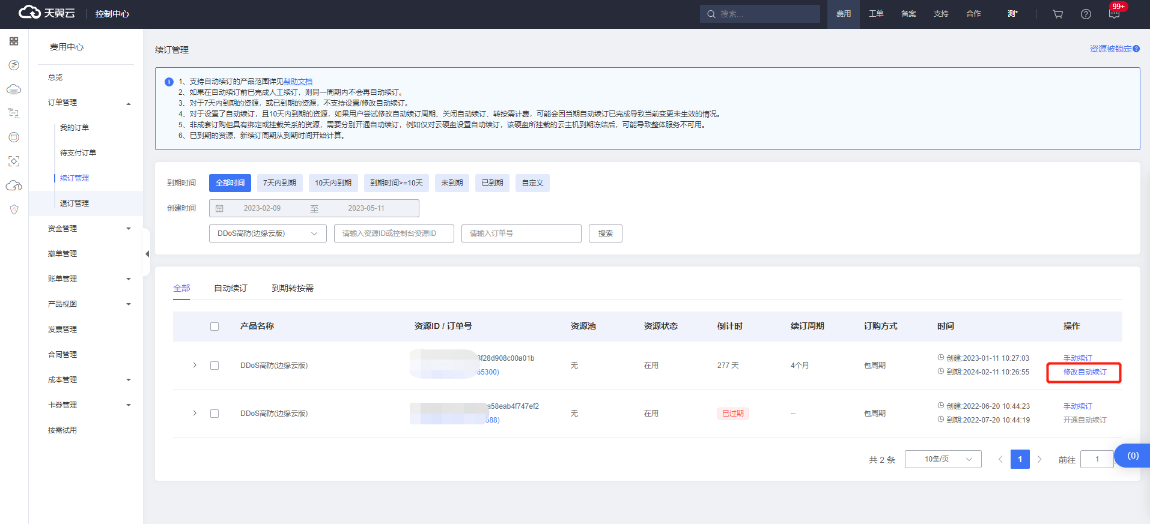Click the shield icon in left rail

14,209
